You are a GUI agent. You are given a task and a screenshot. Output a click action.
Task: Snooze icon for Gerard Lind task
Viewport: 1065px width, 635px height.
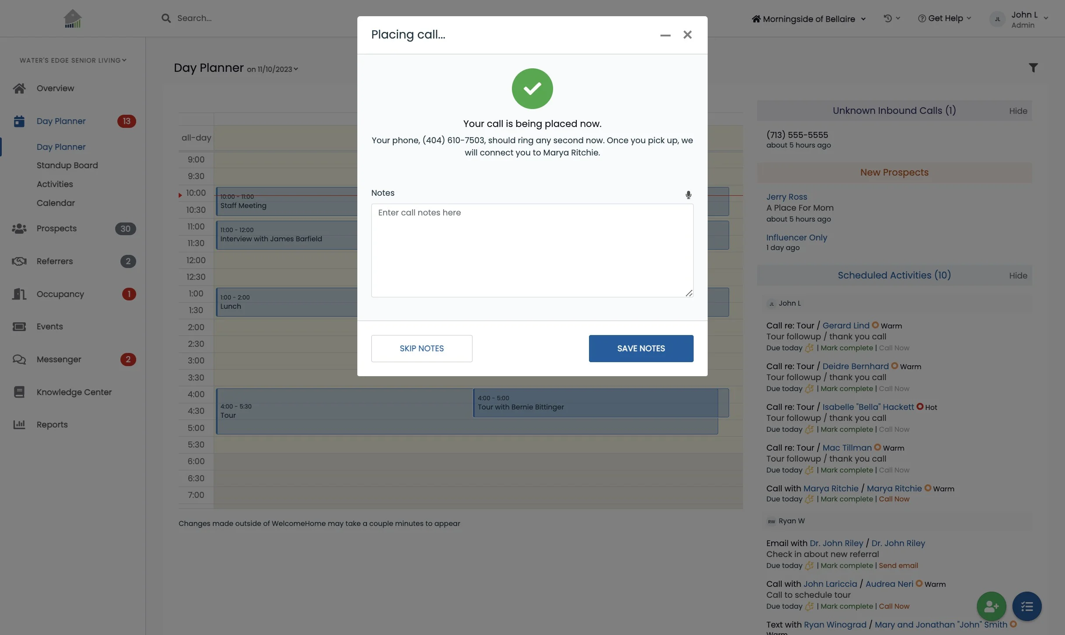pos(809,348)
